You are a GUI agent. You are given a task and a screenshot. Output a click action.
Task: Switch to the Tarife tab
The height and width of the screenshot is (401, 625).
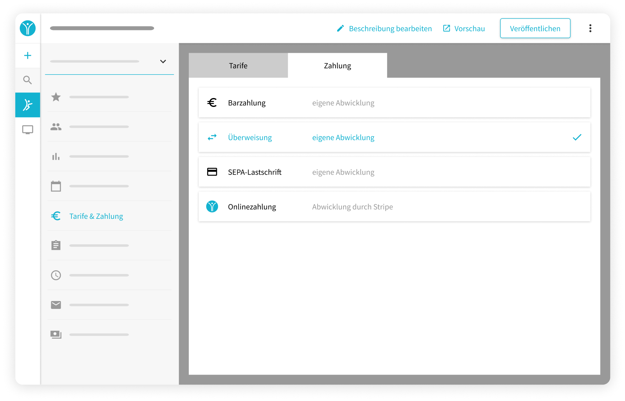coord(238,65)
